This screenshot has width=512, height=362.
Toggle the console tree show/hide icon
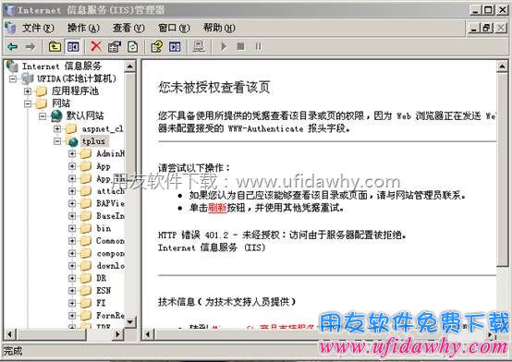pyautogui.click(x=73, y=47)
